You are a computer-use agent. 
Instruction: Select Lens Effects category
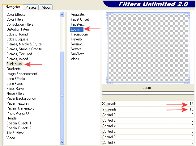pyautogui.click(x=16, y=79)
